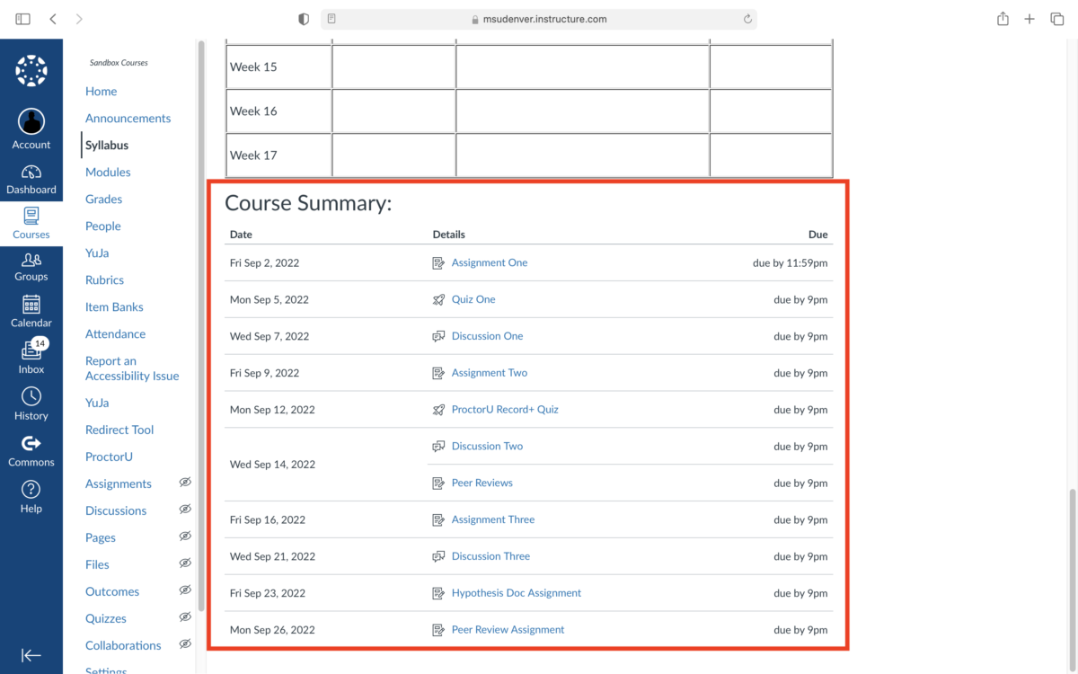Select the Week 16 table cell
Viewport: 1078px width, 674px height.
tap(278, 111)
